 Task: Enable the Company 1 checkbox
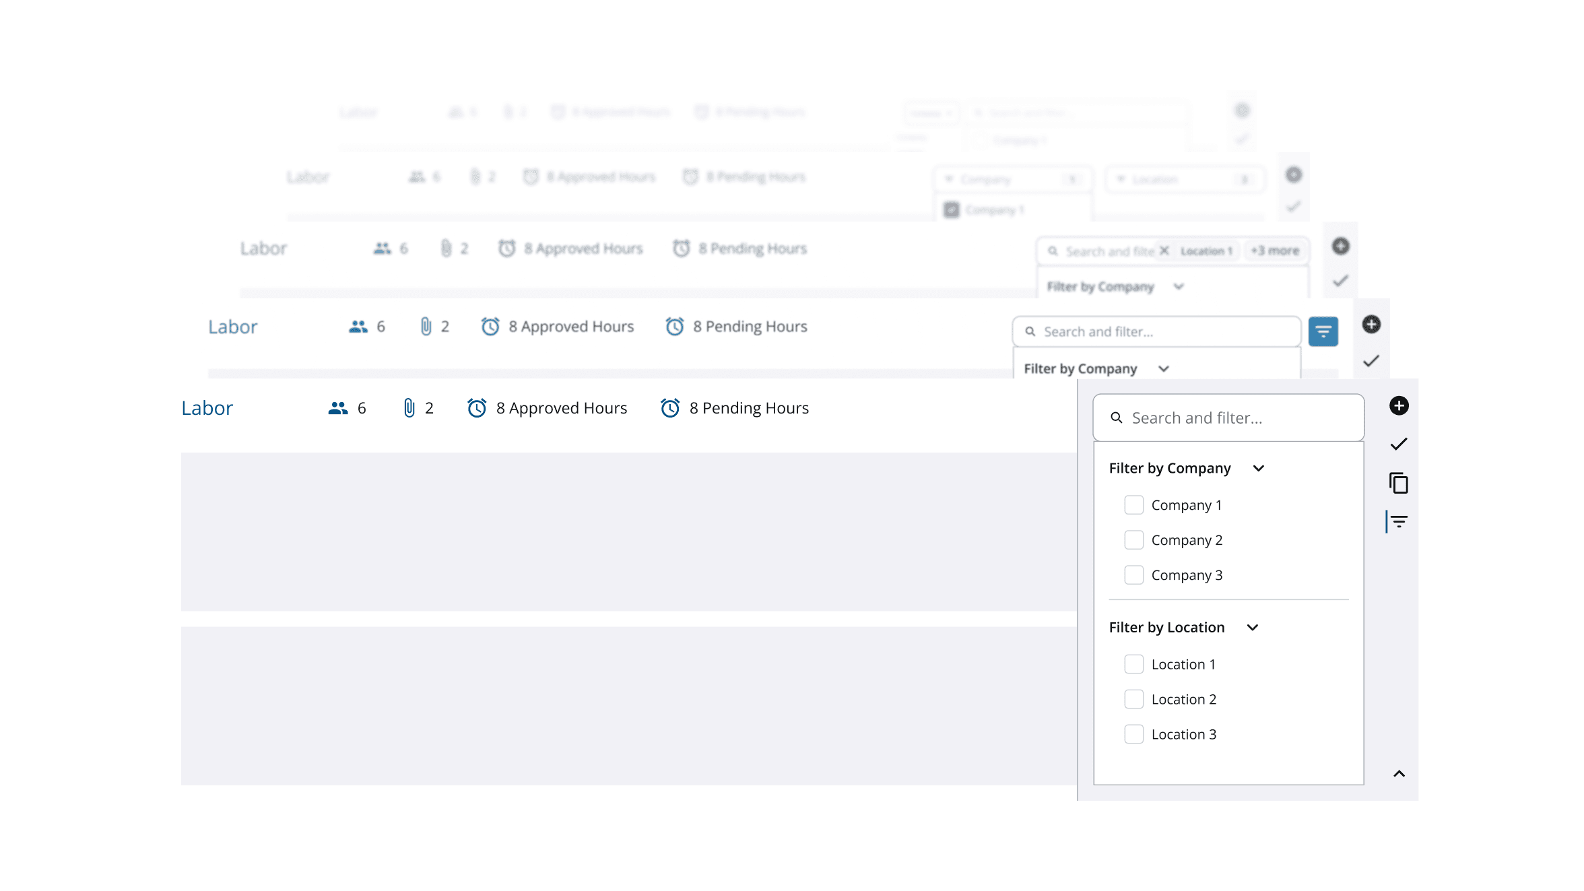click(1134, 505)
